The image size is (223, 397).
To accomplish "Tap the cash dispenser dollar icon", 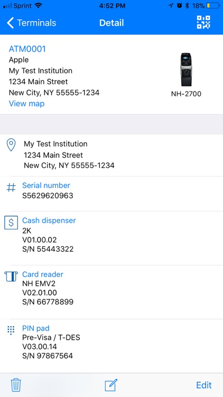I will coord(11,222).
